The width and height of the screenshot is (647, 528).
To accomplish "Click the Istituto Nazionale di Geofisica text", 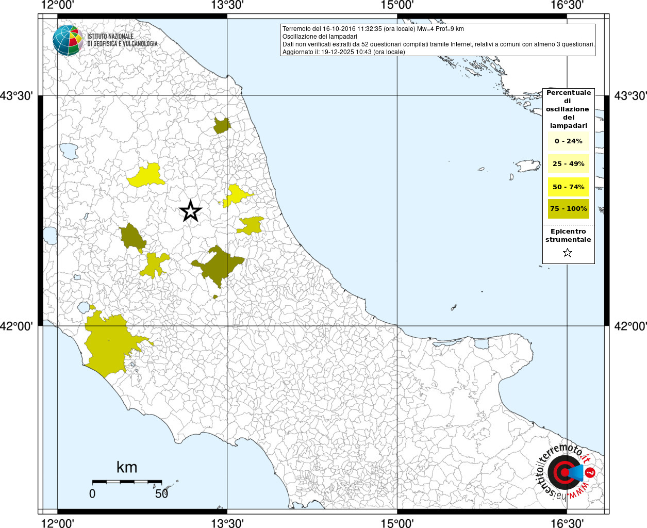I will point(122,40).
